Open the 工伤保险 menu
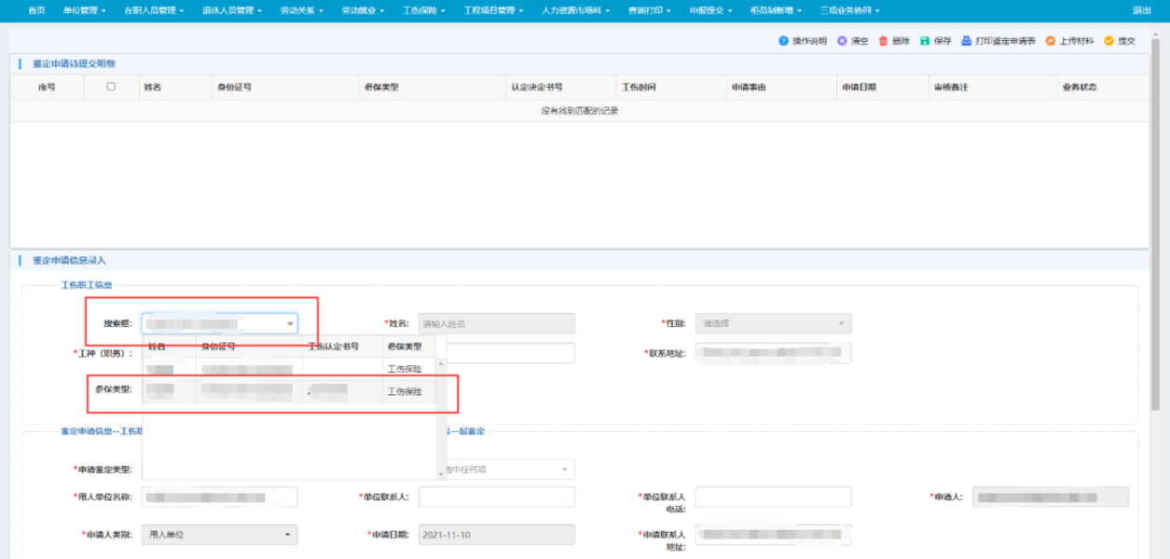The width and height of the screenshot is (1170, 559). (423, 10)
